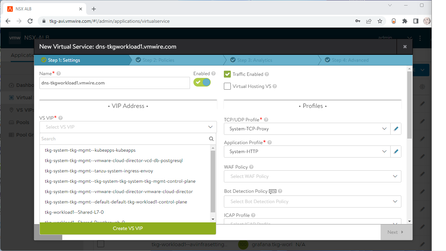Check the Virtual Hosting VS checkbox
446x251 pixels.
click(227, 86)
